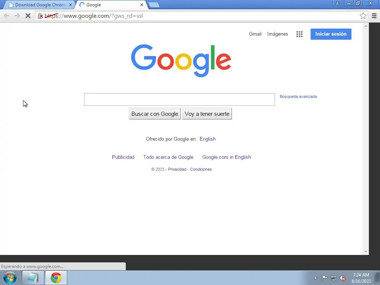This screenshot has width=380, height=285.
Task: Select the Google tab
Action: tap(111, 5)
